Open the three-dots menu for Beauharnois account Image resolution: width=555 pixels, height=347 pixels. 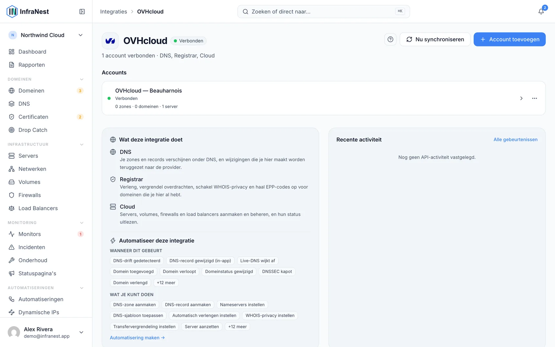click(x=534, y=98)
